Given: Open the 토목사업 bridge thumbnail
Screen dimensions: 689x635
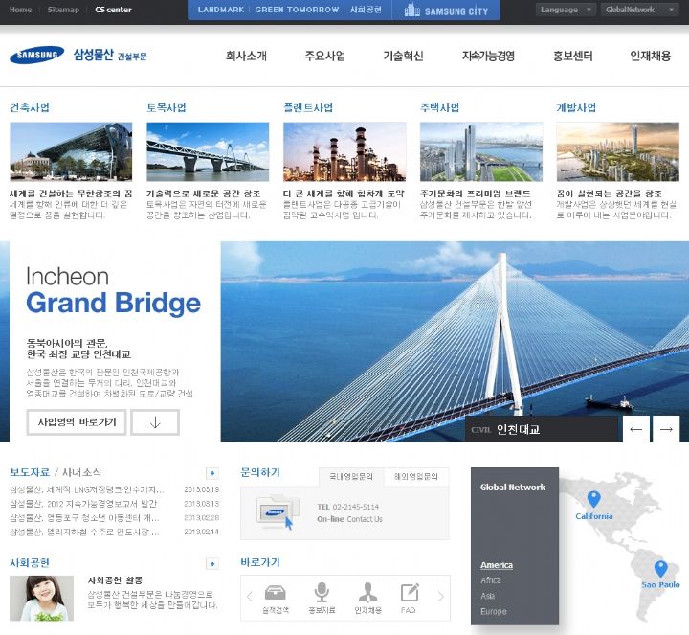Looking at the screenshot, I should point(208,151).
